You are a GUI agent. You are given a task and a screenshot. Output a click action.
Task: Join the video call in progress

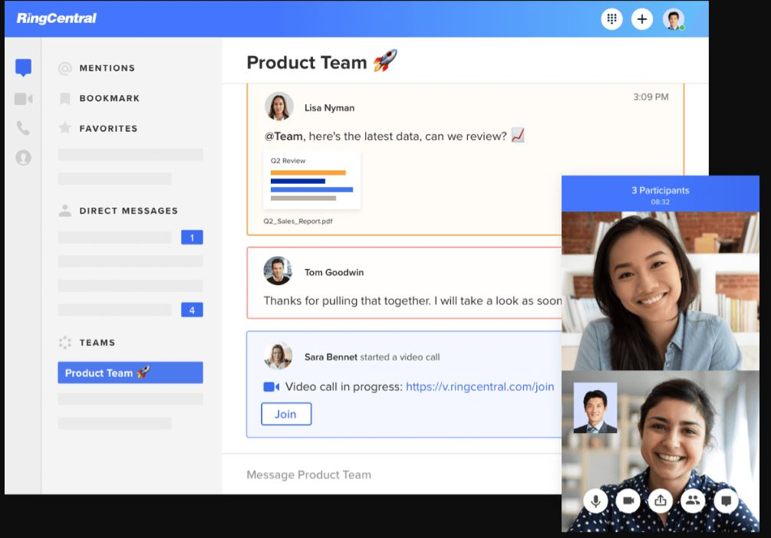coord(285,414)
